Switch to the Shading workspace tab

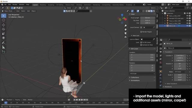pyautogui.click(x=79, y=5)
